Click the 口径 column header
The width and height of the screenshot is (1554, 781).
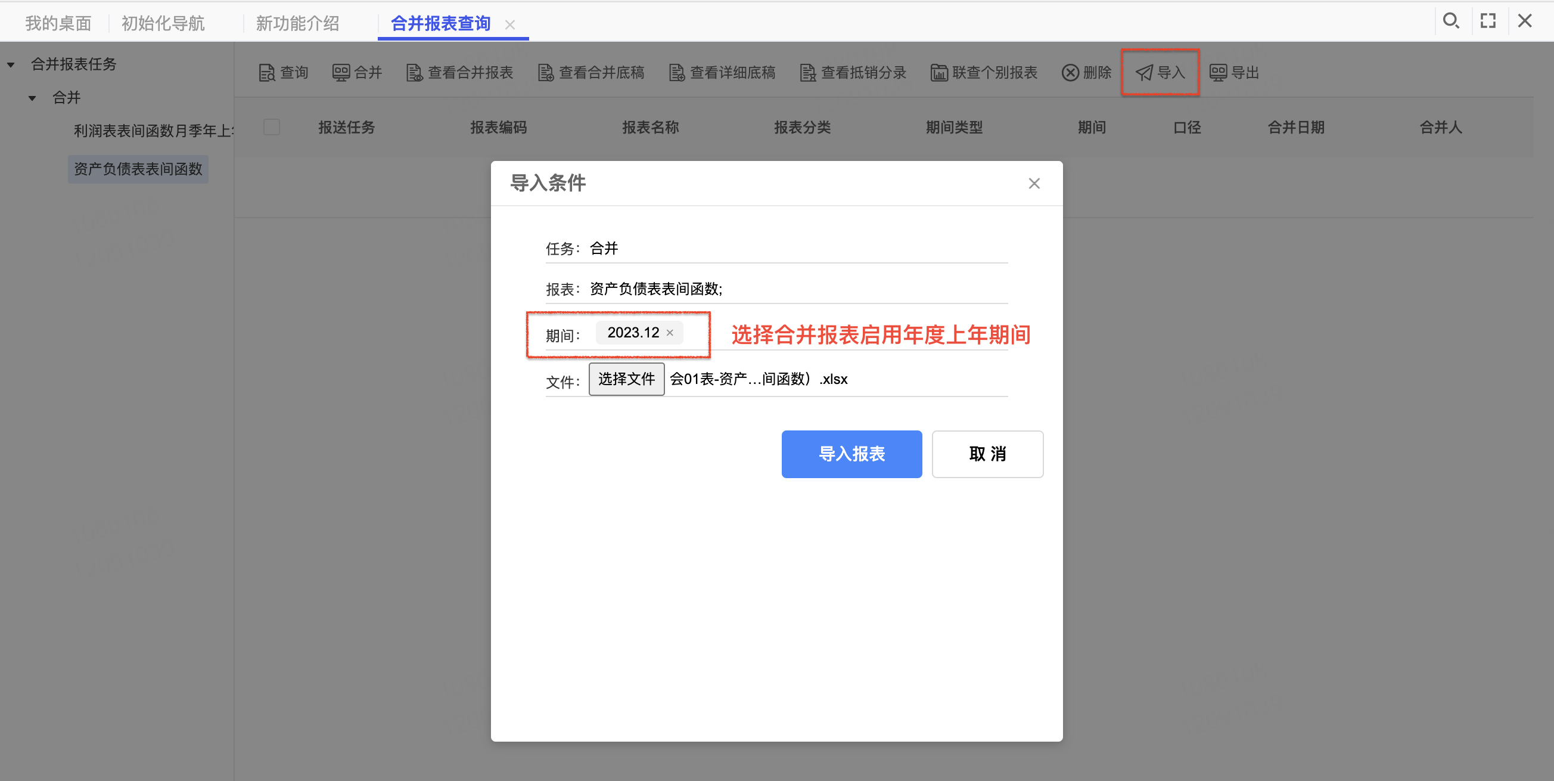click(1187, 128)
